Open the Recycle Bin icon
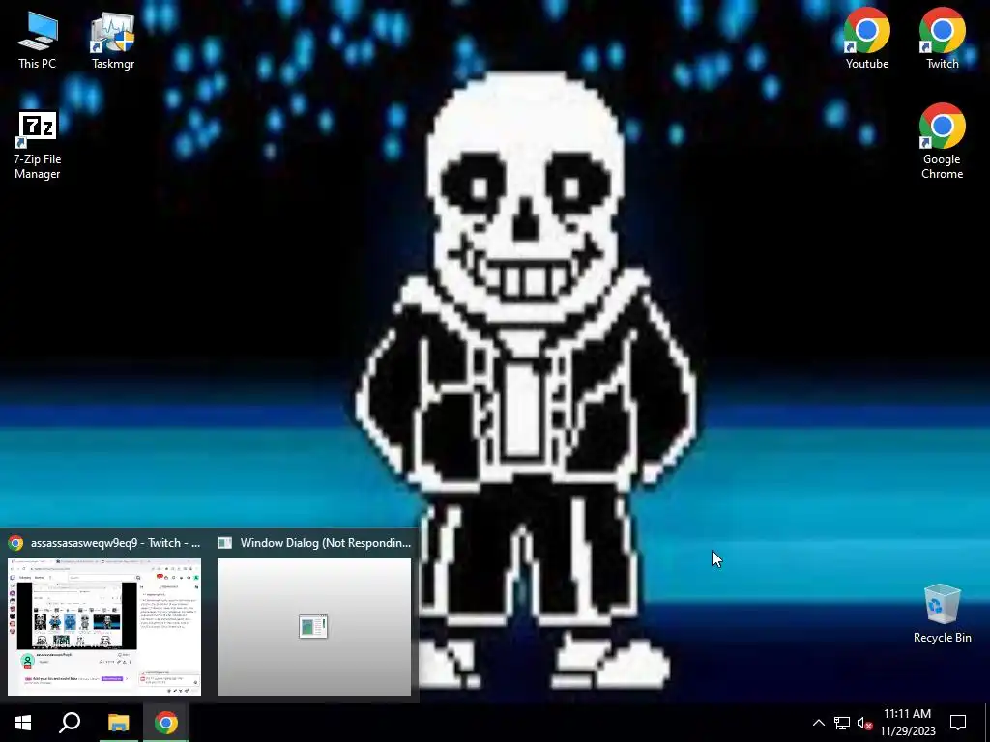This screenshot has width=990, height=742. [942, 614]
